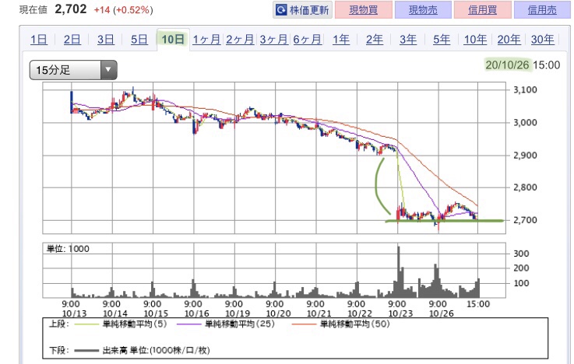574x364 pixels.
Task: Click the +14 (+0.52%) change value
Action: pyautogui.click(x=123, y=10)
